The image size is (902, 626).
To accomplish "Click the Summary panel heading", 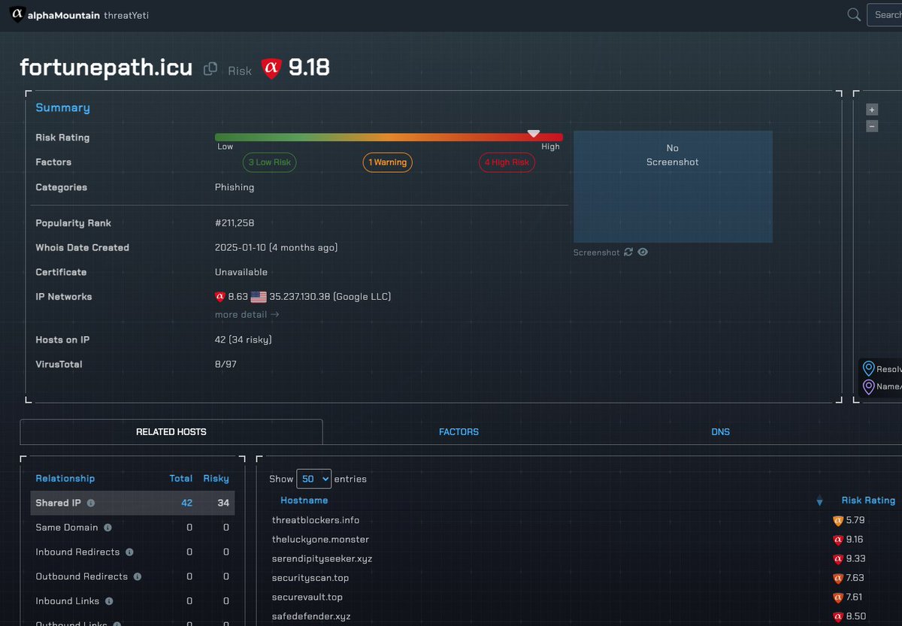I will (x=62, y=107).
